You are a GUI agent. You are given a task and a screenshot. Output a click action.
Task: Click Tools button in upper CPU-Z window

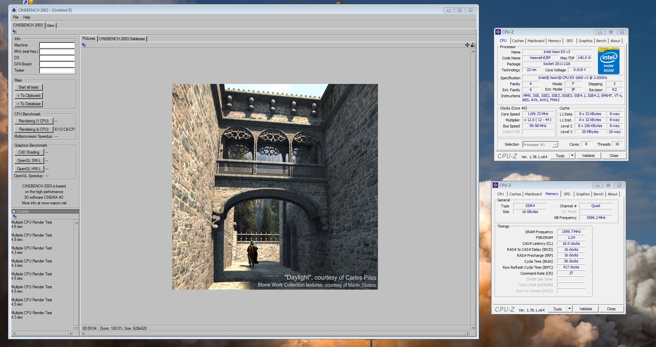[x=560, y=156]
